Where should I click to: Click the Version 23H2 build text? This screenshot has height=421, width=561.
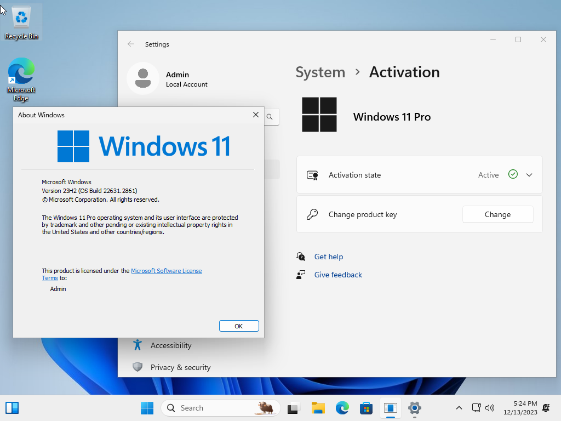[x=89, y=191]
